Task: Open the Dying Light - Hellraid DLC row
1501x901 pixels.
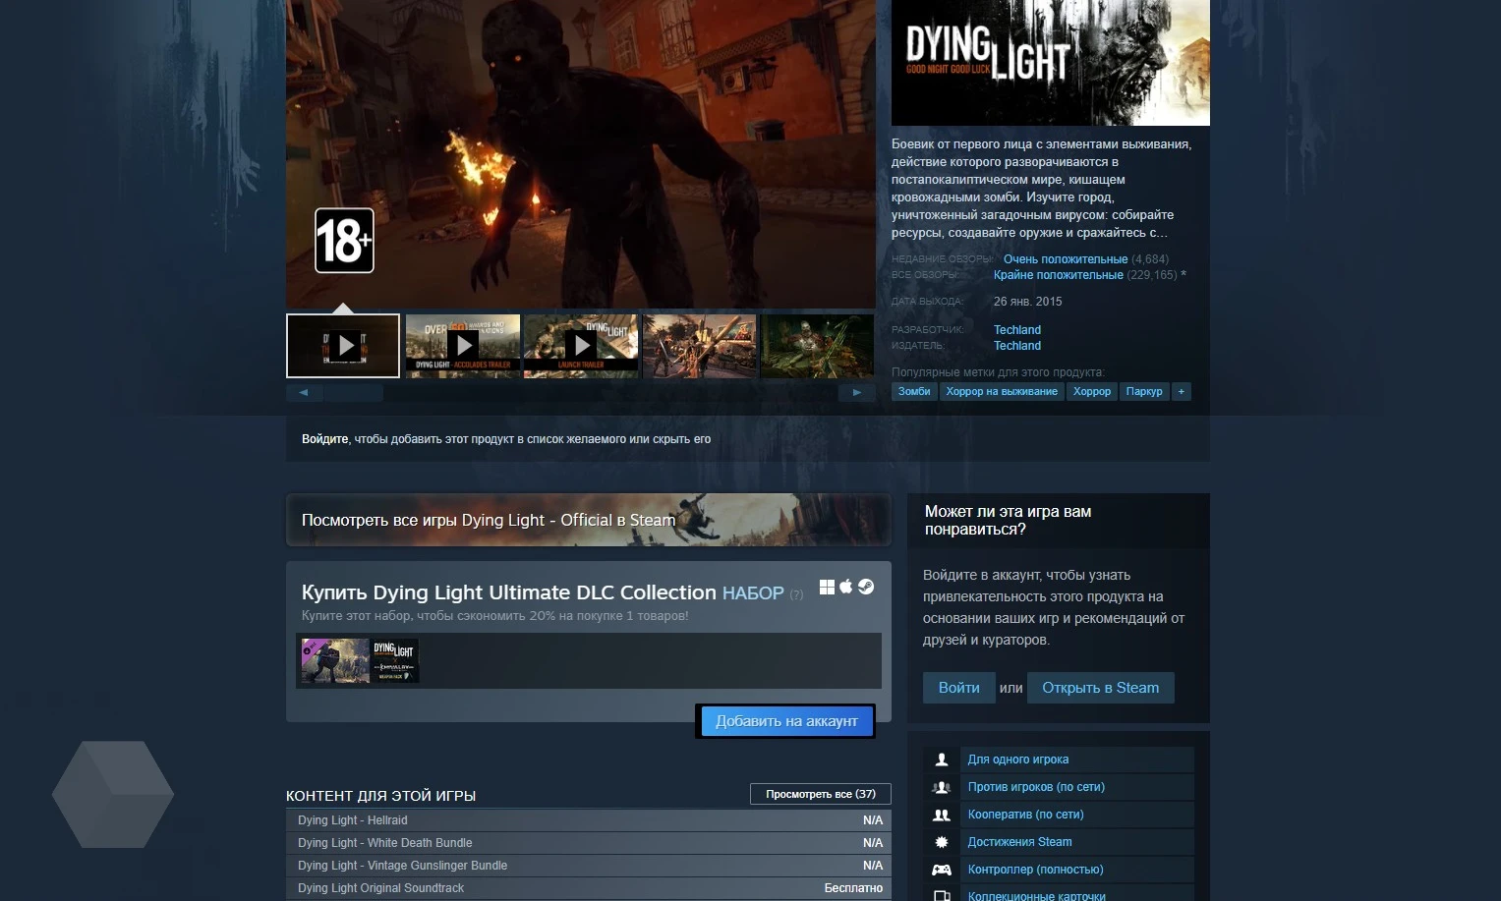Action: click(588, 820)
